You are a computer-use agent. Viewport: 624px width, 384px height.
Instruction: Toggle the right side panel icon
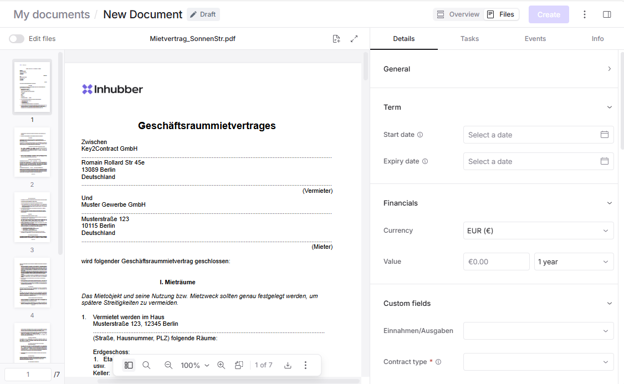click(607, 14)
